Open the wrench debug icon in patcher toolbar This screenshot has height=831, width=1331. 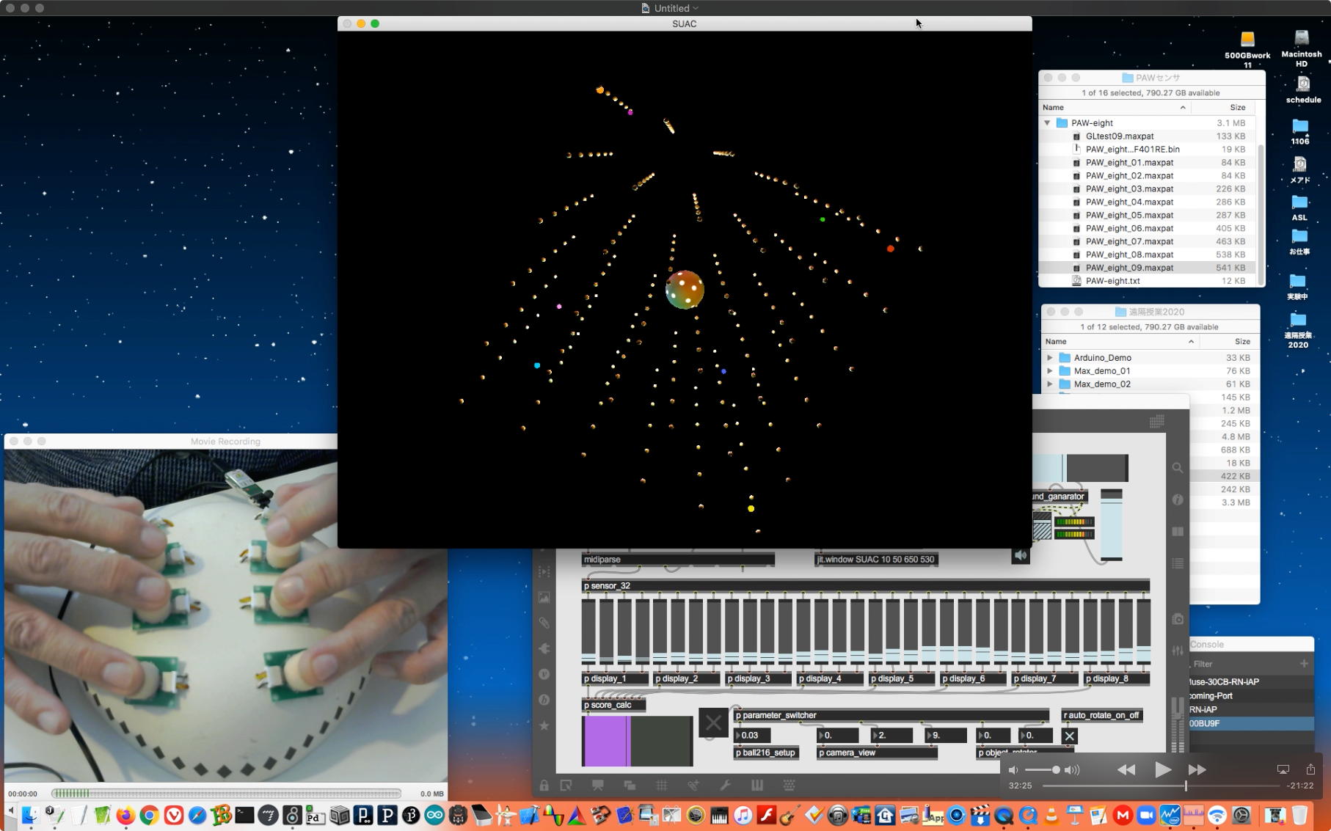[725, 786]
